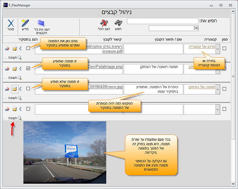Click the הצג בתסקיר column header
The width and height of the screenshot is (238, 189).
point(28,39)
